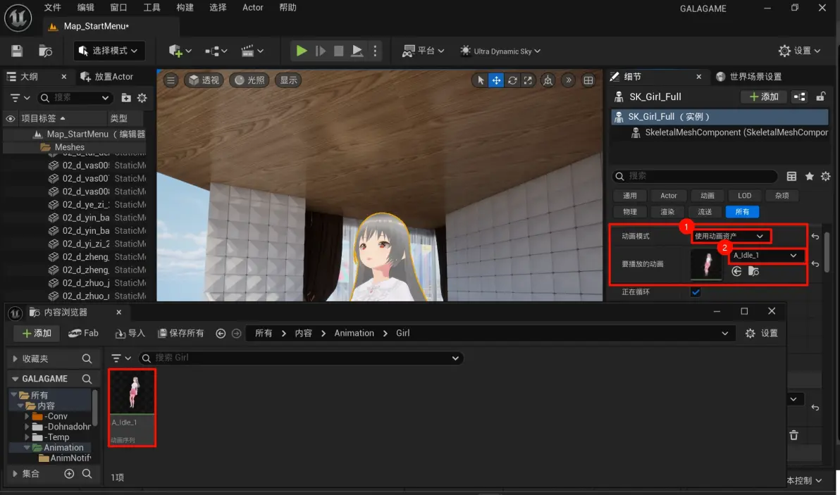This screenshot has width=840, height=495.
Task: Open the viewport hamburger options menu
Action: (x=171, y=80)
